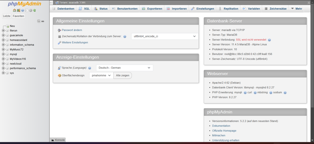Expand the MyVideos116 database node

pos(3,59)
